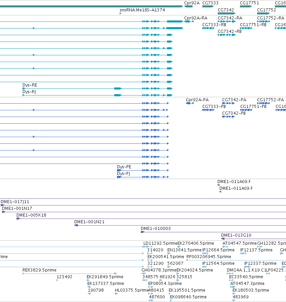Click the CG17751 gene label
This screenshot has height=302, width=286.
[x=249, y=3]
